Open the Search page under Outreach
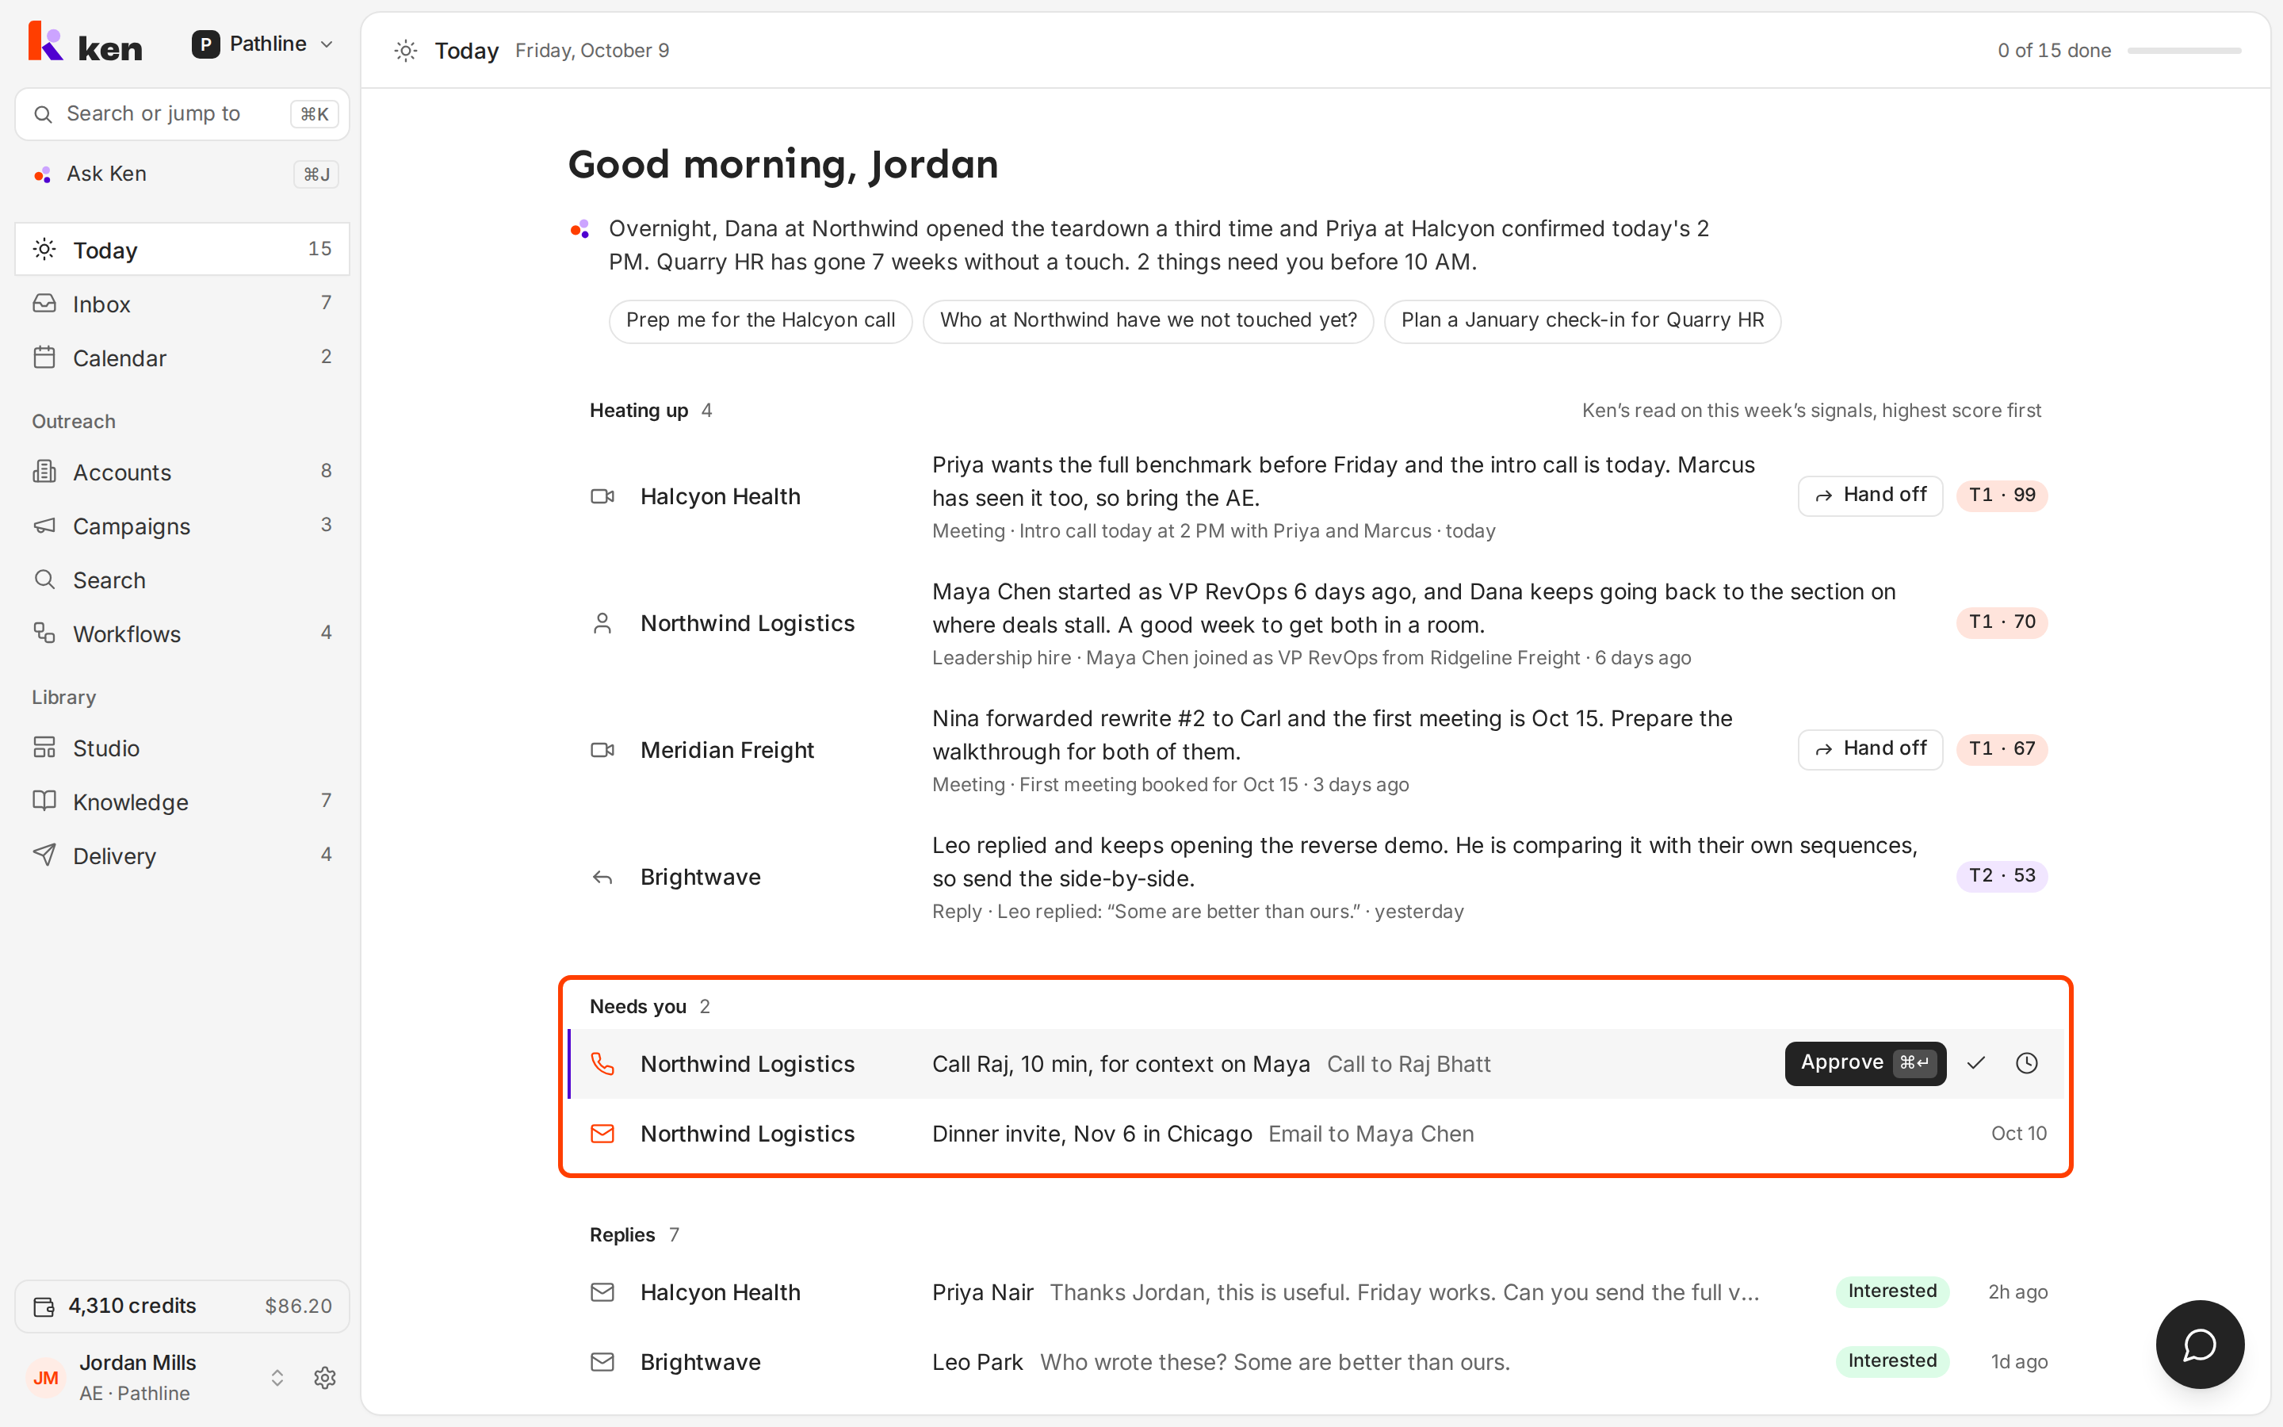This screenshot has width=2283, height=1427. 182,580
